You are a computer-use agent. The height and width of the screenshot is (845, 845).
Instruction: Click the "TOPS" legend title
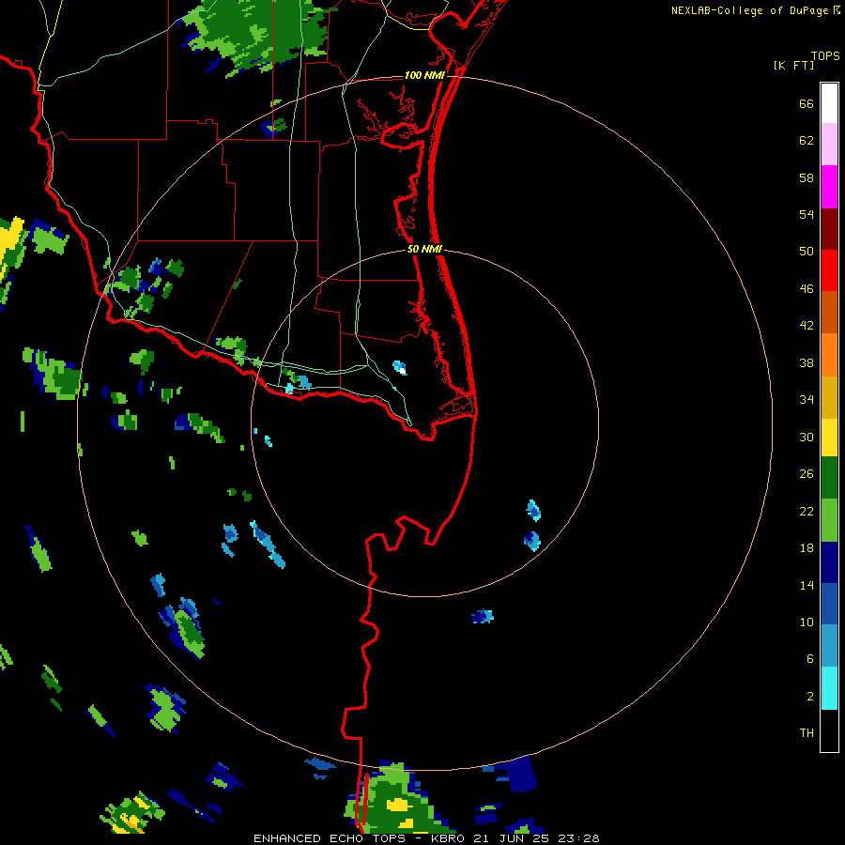pyautogui.click(x=825, y=55)
